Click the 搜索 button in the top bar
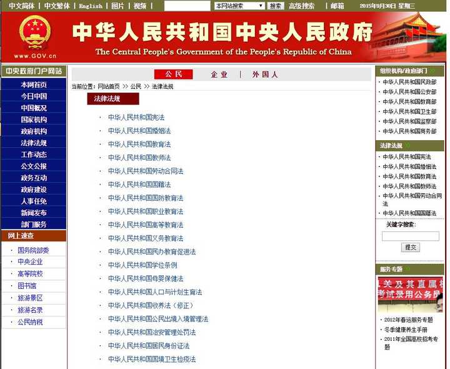The height and width of the screenshot is (369, 450). [276, 6]
